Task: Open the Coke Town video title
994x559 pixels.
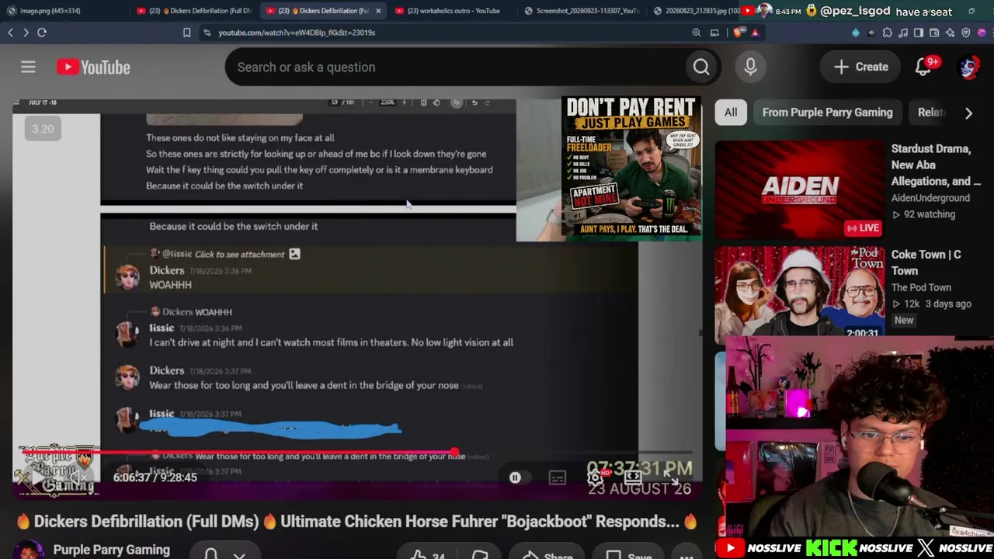Action: 926,262
